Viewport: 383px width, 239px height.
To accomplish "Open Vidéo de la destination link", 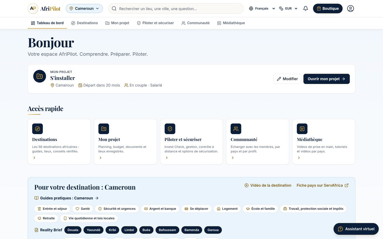I will [x=268, y=185].
